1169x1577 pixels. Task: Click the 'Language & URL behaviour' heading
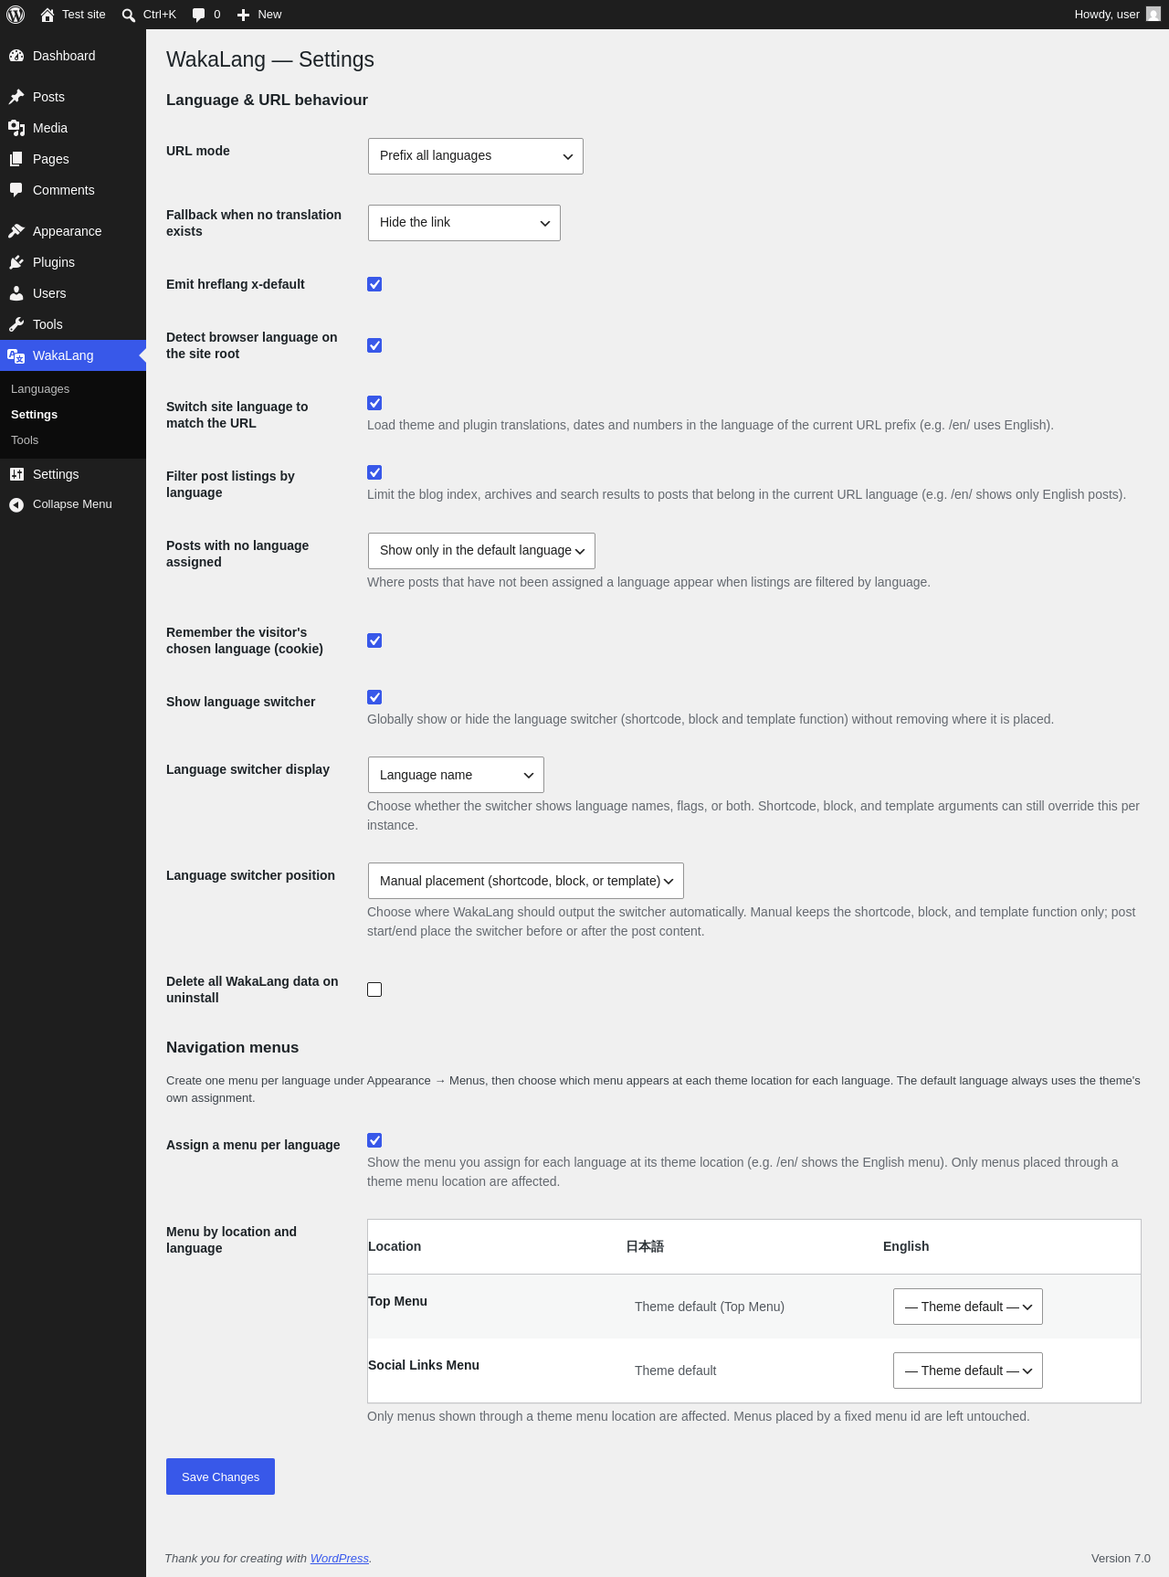coord(267,101)
